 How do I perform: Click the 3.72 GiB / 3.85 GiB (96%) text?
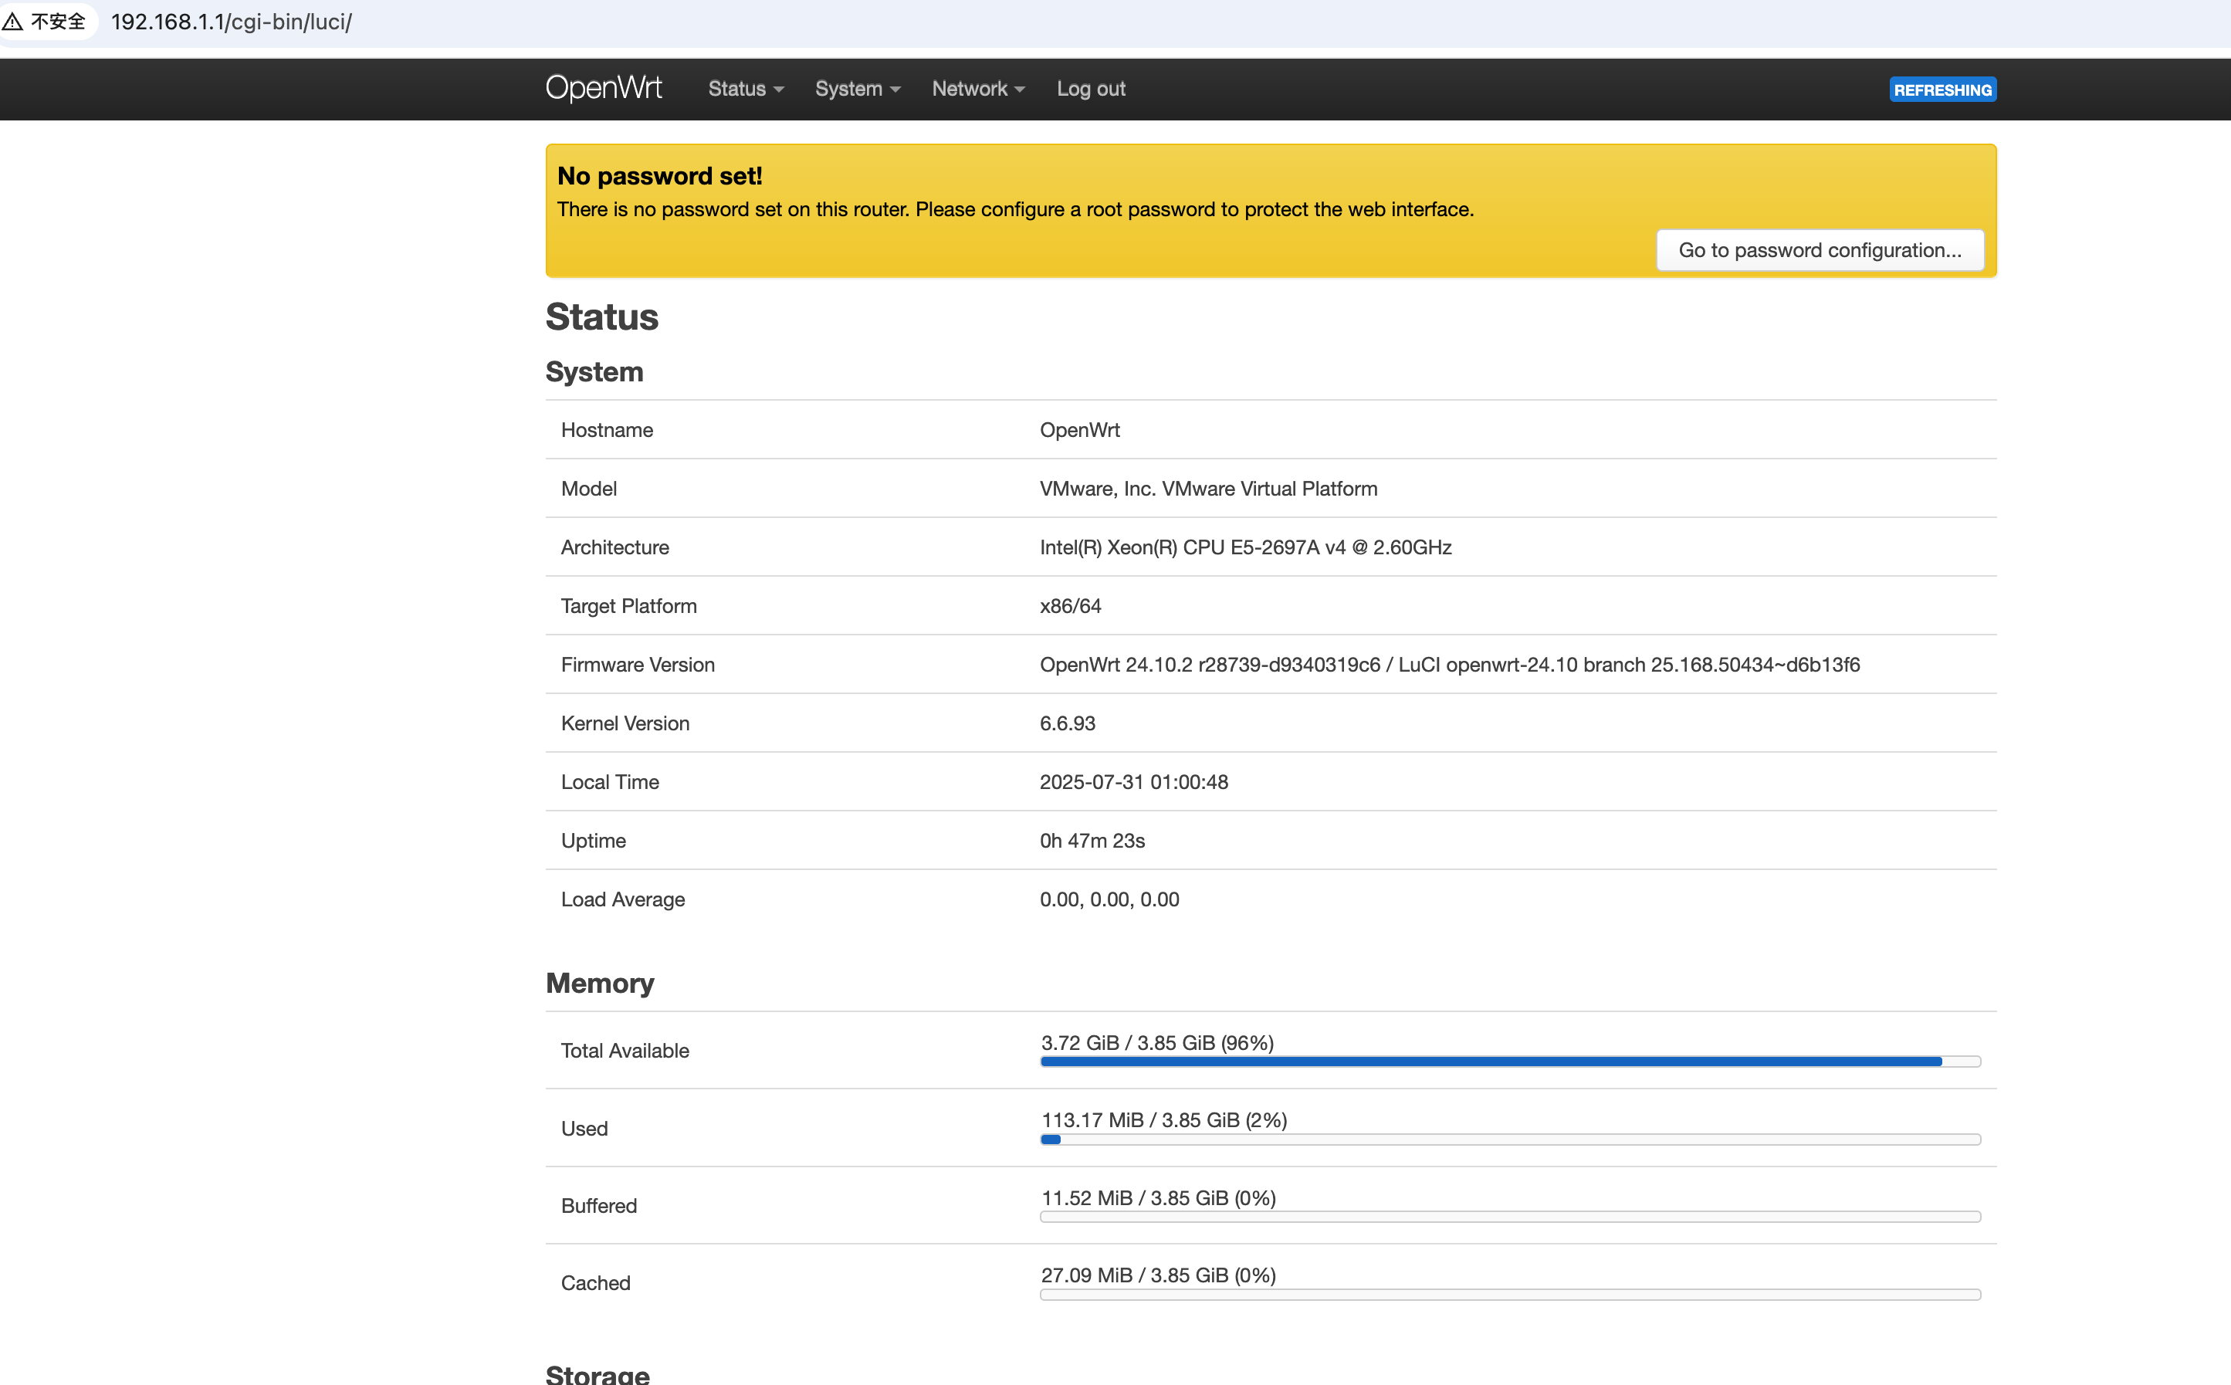[x=1156, y=1042]
